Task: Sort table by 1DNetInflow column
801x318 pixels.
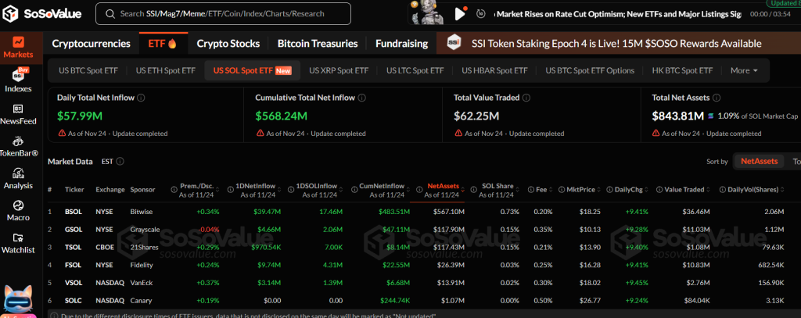Action: tap(252, 190)
